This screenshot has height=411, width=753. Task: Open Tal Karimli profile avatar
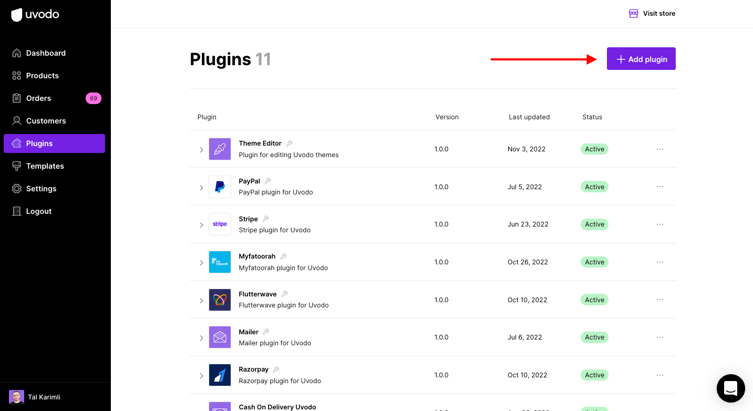16,397
